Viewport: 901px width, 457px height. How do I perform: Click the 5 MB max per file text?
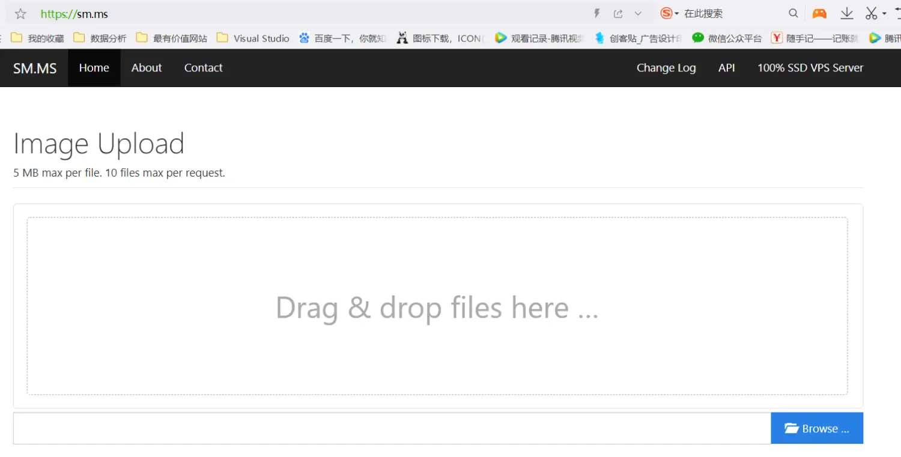[x=119, y=173]
